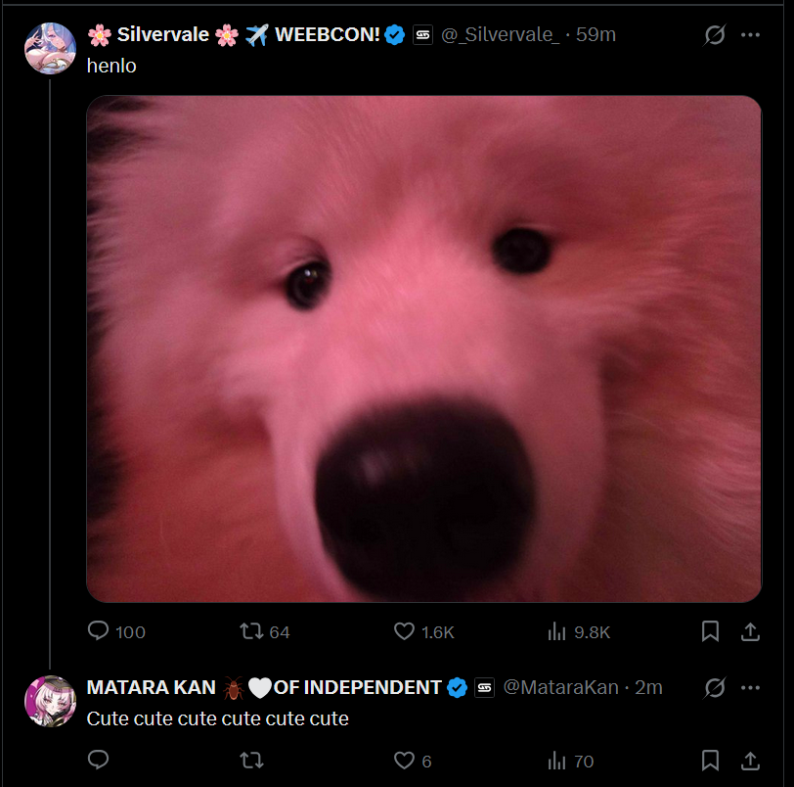
Task: Visit @MataraKan handle link
Action: [x=561, y=688]
